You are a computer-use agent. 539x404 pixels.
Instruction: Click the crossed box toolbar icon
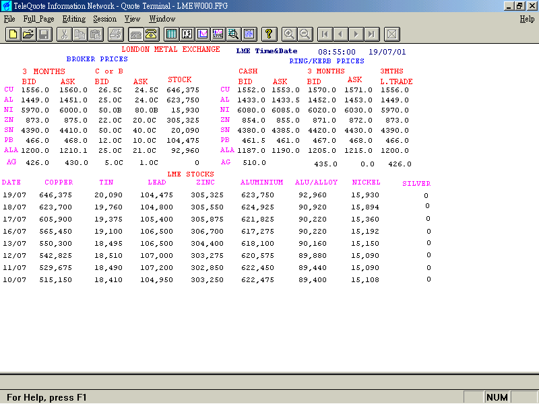(392, 34)
